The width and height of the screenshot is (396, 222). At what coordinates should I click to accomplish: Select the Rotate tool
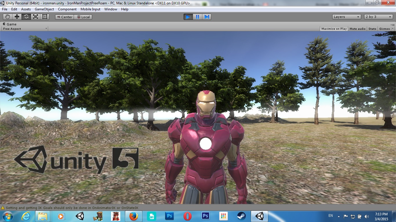[x=26, y=17]
